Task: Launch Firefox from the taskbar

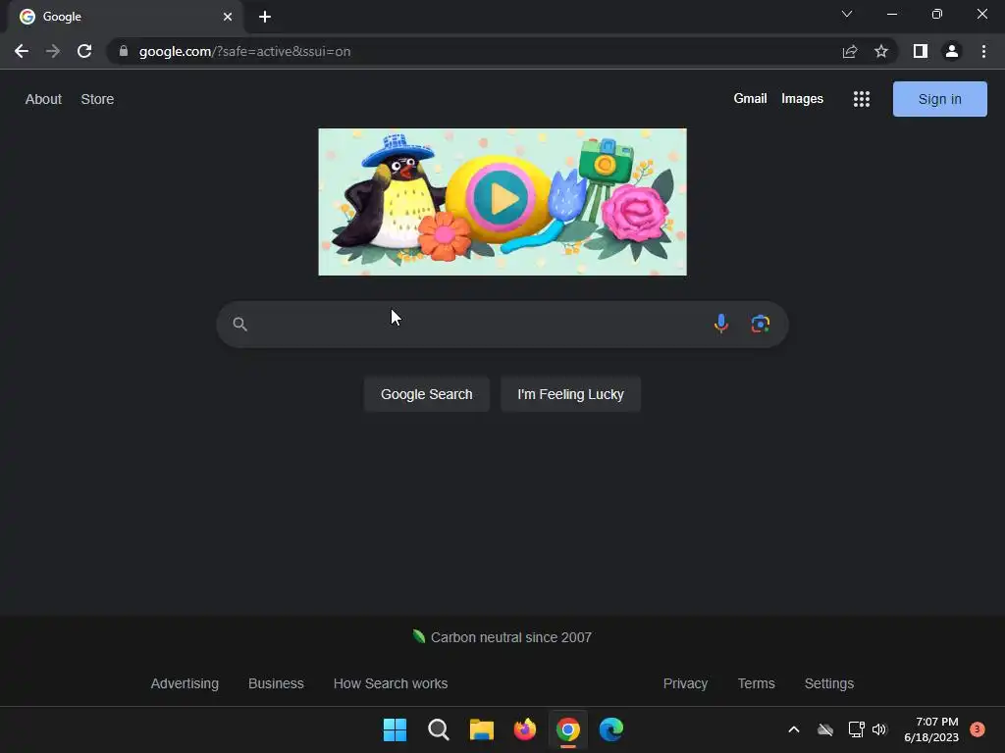Action: coord(525,729)
